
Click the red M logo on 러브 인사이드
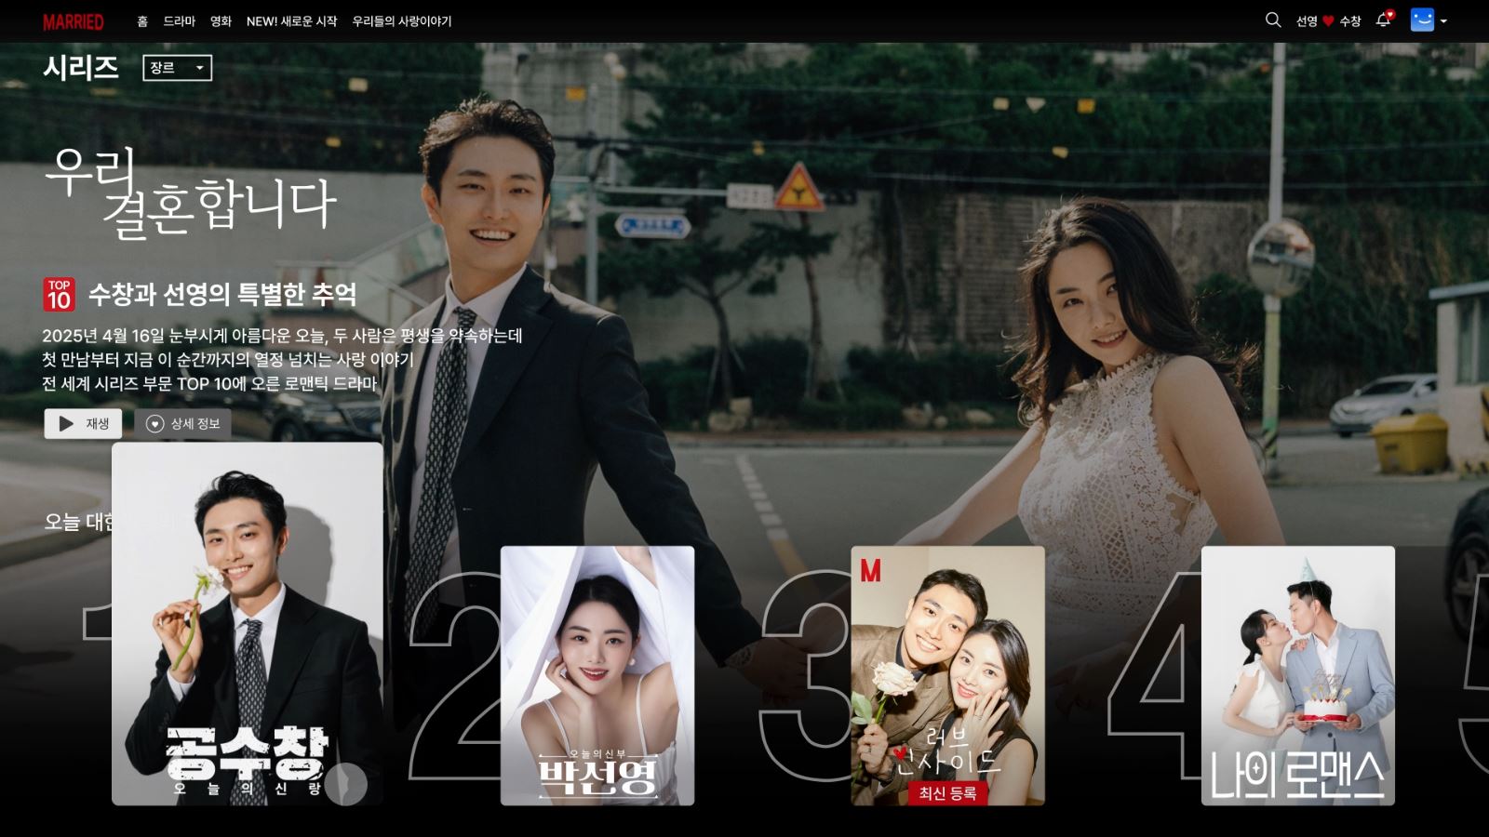click(870, 570)
